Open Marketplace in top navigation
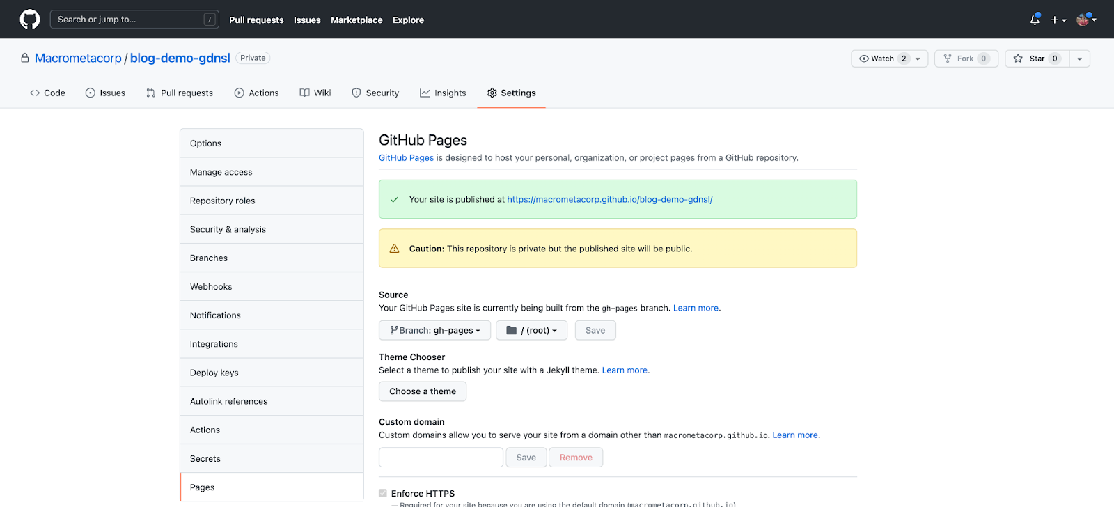The width and height of the screenshot is (1114, 507). (x=356, y=20)
